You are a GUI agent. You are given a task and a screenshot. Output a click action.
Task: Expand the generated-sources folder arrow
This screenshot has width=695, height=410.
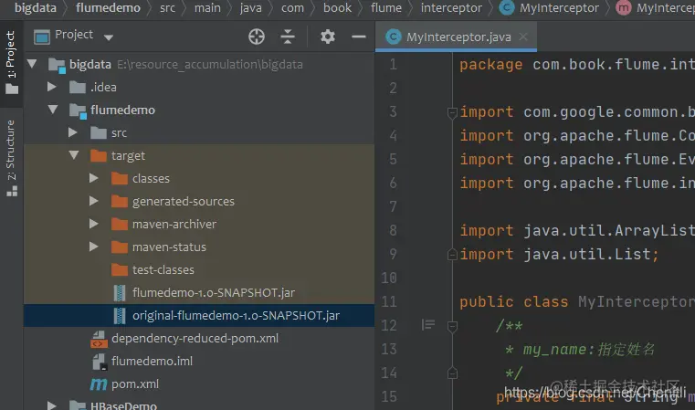(93, 201)
